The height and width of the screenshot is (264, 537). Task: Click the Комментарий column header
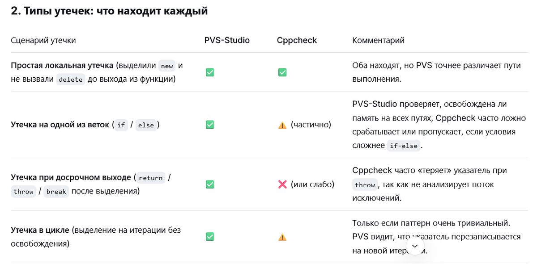coord(379,40)
